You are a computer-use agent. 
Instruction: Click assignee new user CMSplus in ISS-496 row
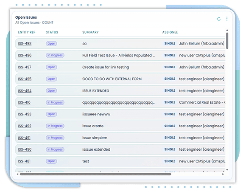202,56
